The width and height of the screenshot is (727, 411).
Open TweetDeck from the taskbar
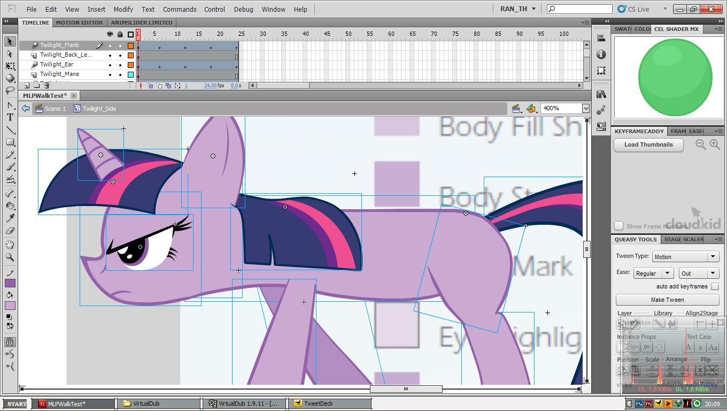(330, 404)
